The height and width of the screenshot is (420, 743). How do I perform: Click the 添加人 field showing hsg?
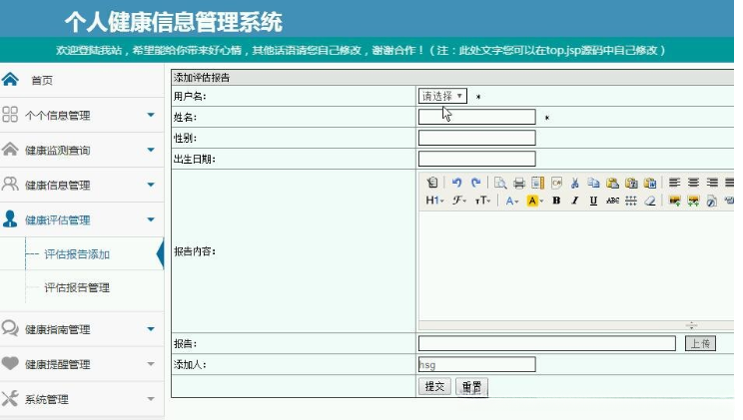click(477, 364)
